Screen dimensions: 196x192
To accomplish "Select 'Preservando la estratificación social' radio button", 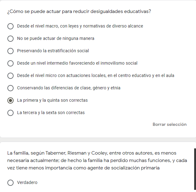I will [x=10, y=51].
